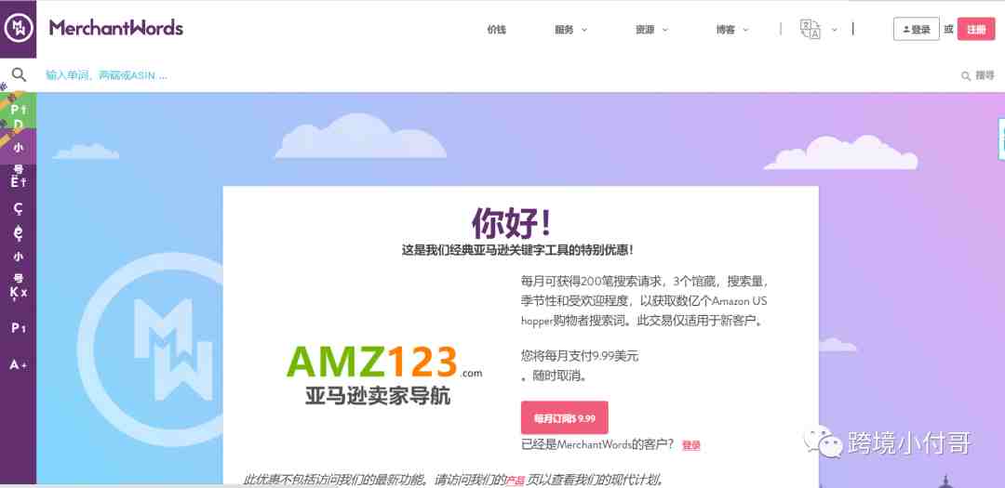Click the language translate icon
Screen dimensions: 1005x488
coord(810,30)
